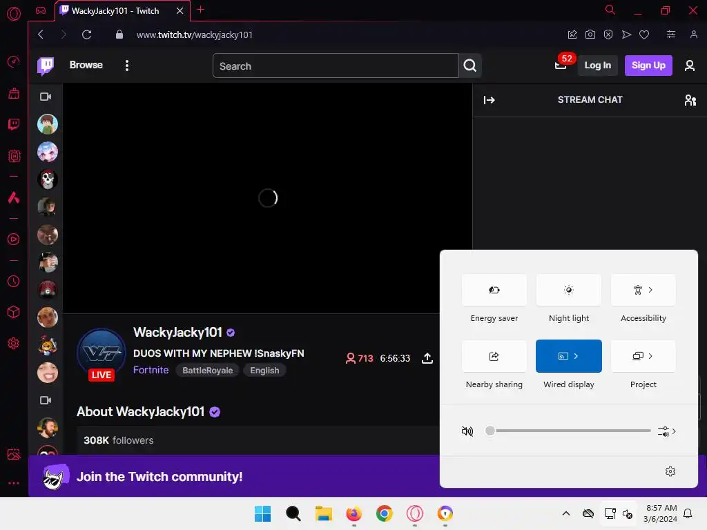Select the WackyJacky101 - Twitch browser tab
The width and height of the screenshot is (707, 530).
(123, 11)
